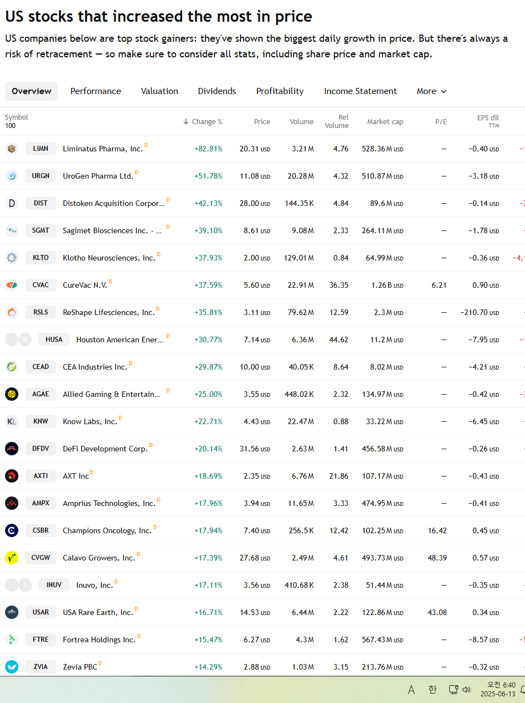Viewport: 525px width, 703px height.
Task: Click the Sagimet Biosciences logo icon
Action: pos(12,230)
